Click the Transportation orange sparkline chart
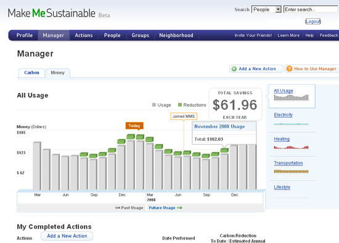Viewport: 339px width, 243px height. (291, 172)
